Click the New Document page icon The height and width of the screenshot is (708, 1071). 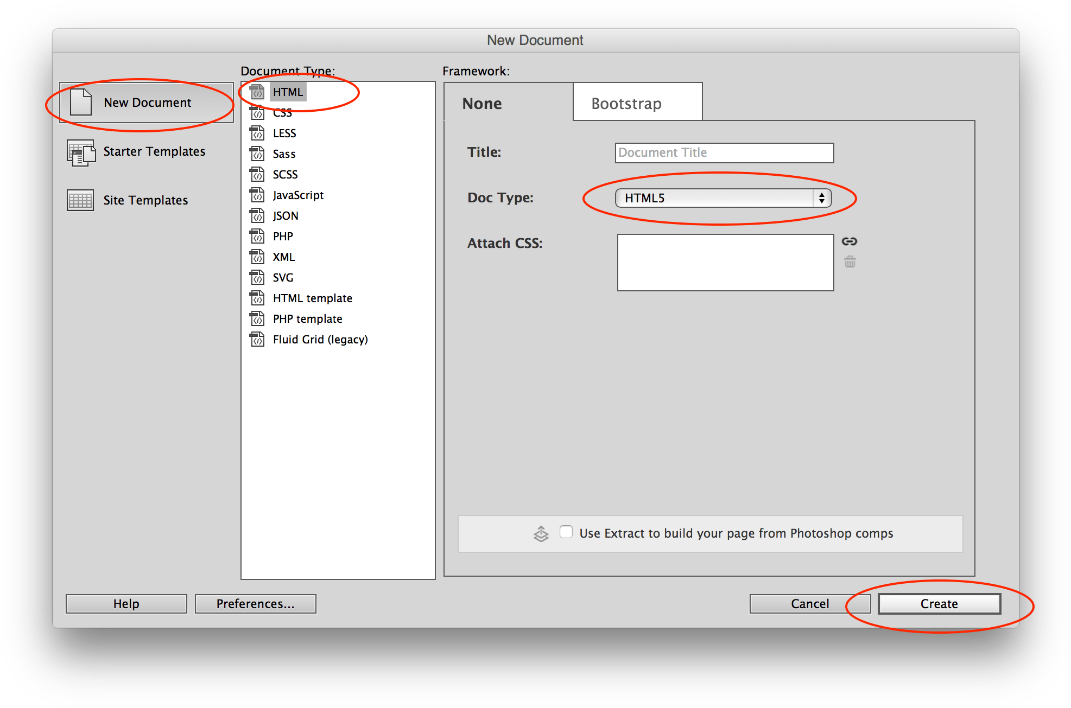(x=81, y=103)
